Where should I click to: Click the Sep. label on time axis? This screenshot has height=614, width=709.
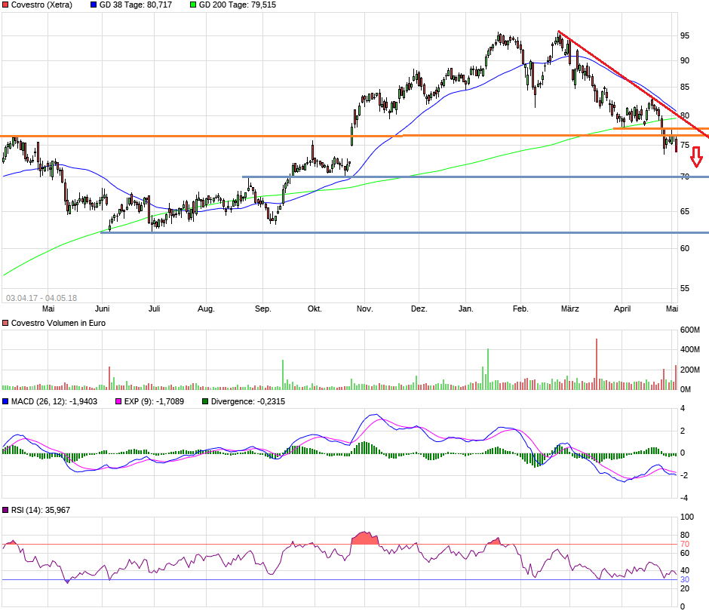pyautogui.click(x=262, y=309)
